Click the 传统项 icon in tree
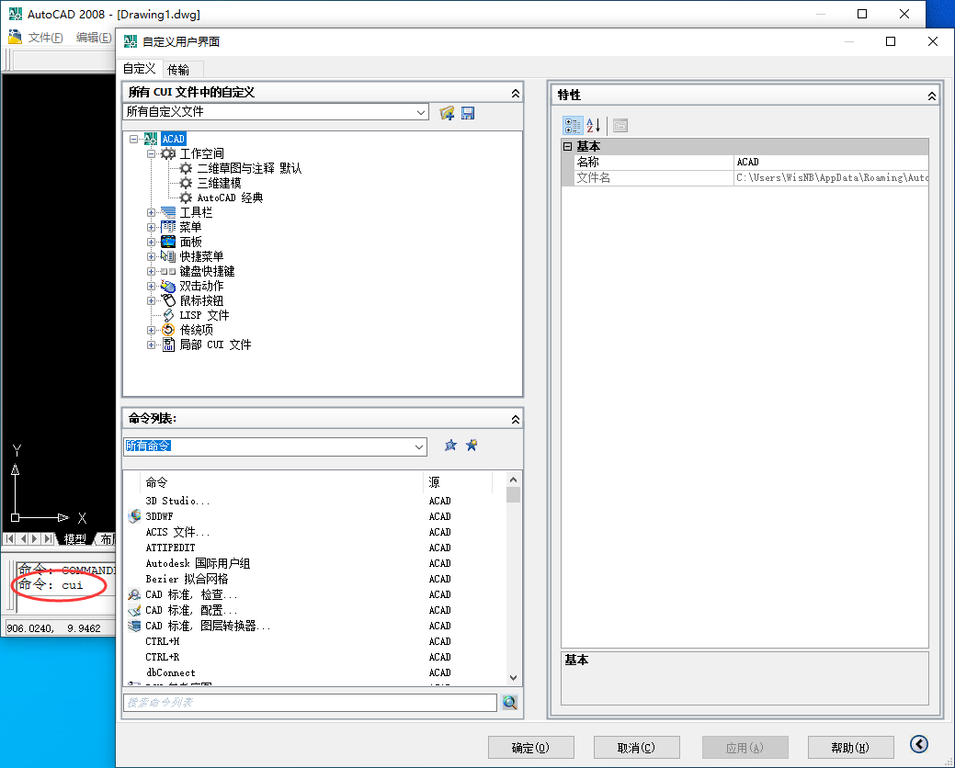The image size is (955, 768). point(168,330)
